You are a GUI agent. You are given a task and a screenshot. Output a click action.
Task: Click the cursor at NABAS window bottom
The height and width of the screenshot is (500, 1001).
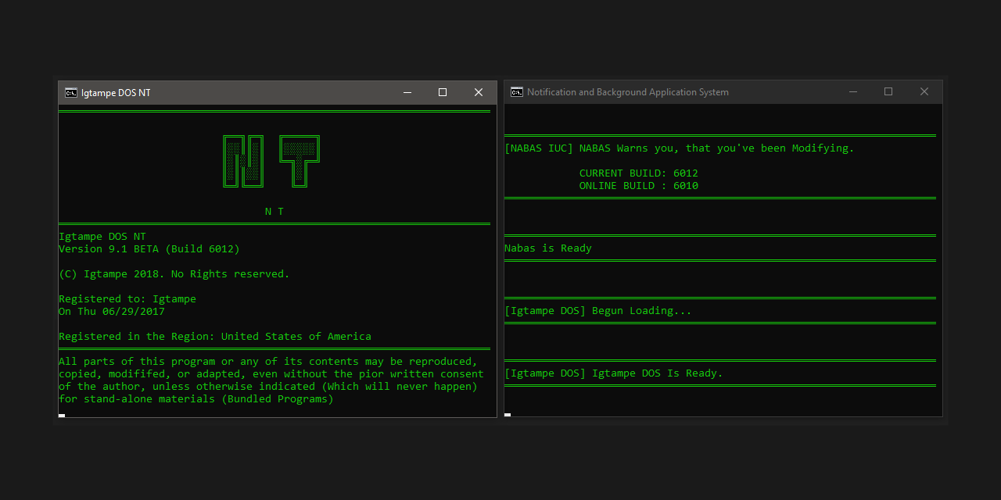(x=507, y=415)
